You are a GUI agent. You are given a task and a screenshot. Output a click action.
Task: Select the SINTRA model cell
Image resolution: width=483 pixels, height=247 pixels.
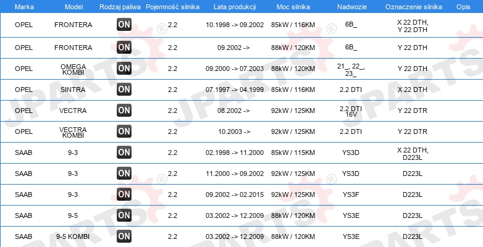73,90
